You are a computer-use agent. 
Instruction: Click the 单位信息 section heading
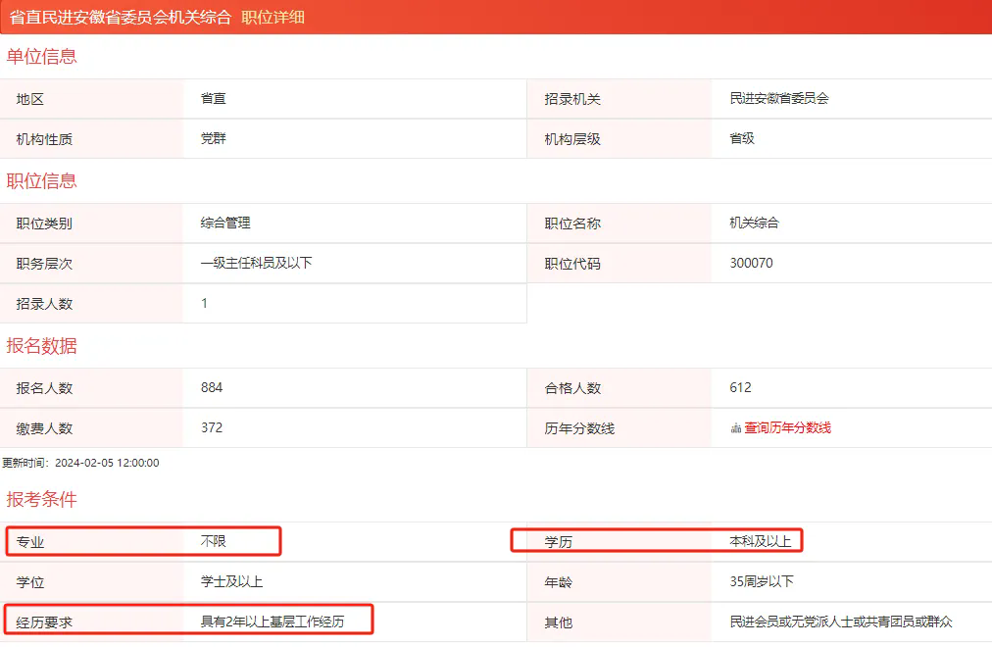[x=42, y=56]
